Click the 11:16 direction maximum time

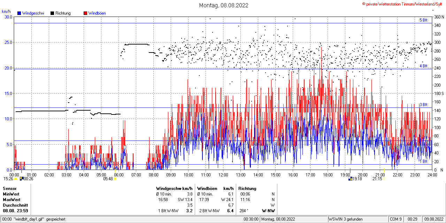click(x=245, y=200)
